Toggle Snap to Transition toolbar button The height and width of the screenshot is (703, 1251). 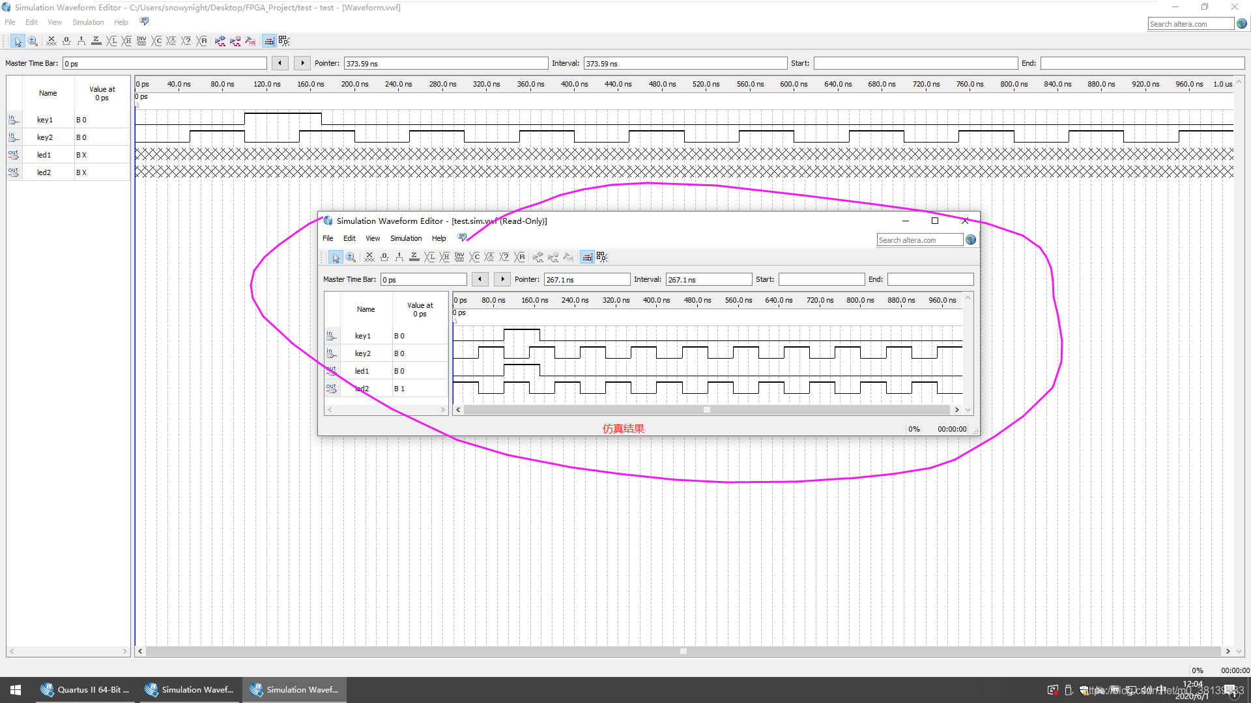point(284,41)
